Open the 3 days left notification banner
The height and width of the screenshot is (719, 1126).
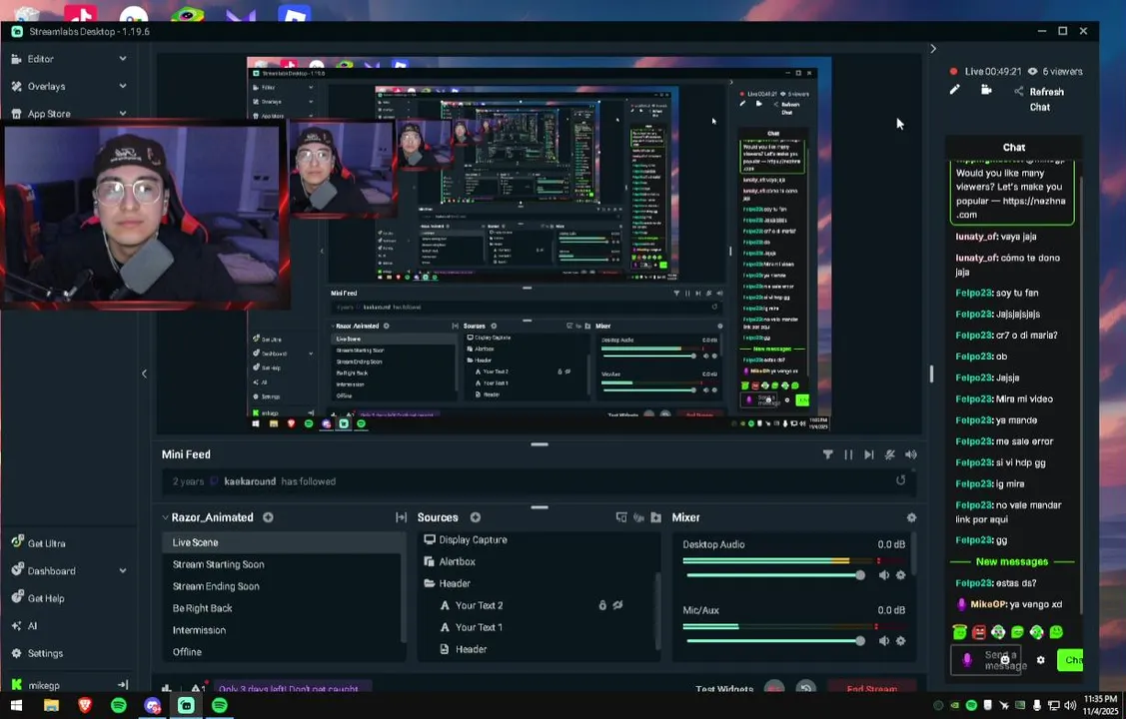tap(291, 688)
